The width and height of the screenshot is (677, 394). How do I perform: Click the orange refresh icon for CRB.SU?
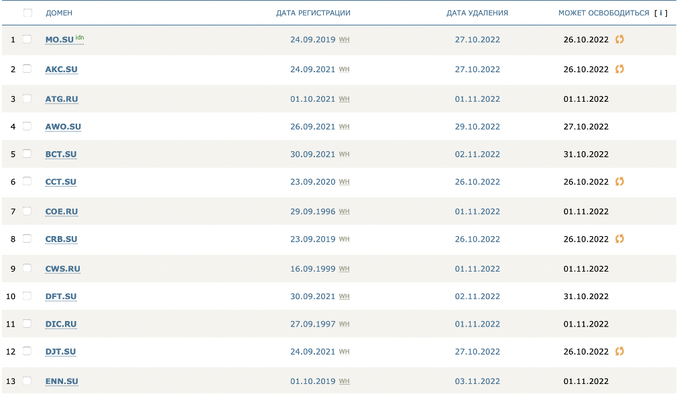[619, 239]
